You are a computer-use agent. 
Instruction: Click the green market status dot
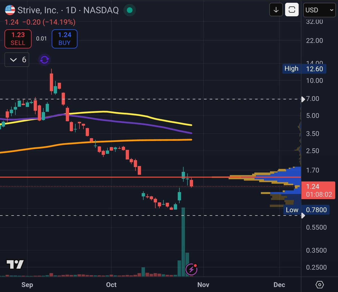pos(130,10)
